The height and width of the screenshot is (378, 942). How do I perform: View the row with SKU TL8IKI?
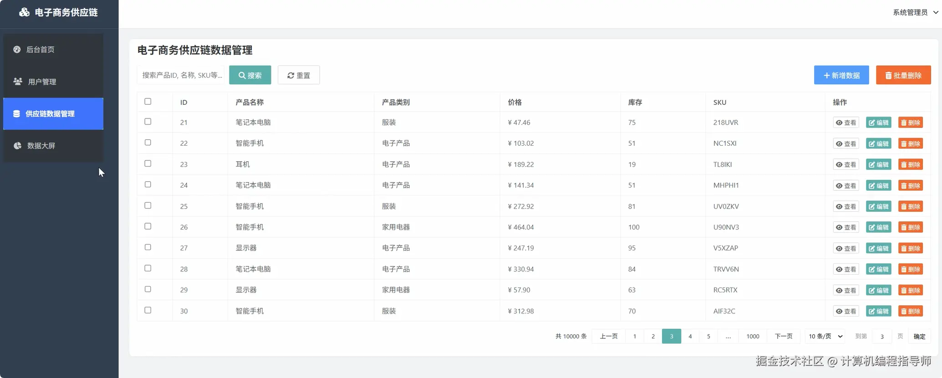click(x=846, y=164)
